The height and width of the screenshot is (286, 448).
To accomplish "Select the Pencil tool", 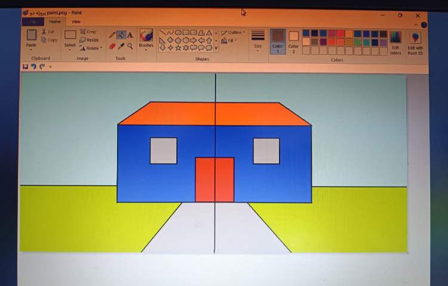I will (x=112, y=35).
